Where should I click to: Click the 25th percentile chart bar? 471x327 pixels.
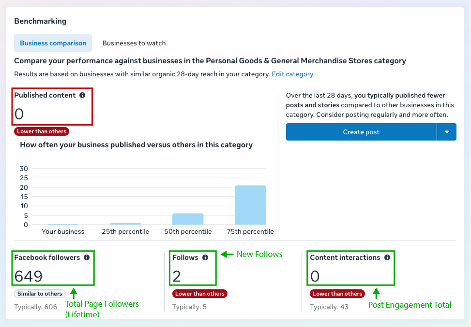(x=125, y=223)
